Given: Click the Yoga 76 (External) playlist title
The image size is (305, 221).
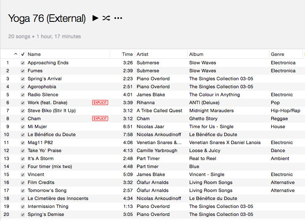Looking at the screenshot, I should pyautogui.click(x=47, y=18).
